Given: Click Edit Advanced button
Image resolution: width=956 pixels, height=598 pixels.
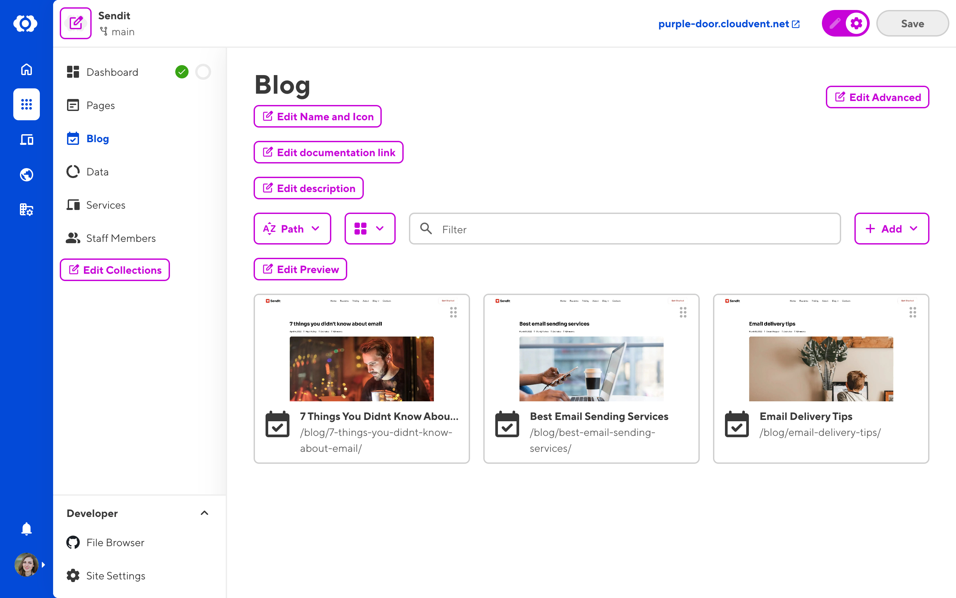Looking at the screenshot, I should pyautogui.click(x=877, y=97).
